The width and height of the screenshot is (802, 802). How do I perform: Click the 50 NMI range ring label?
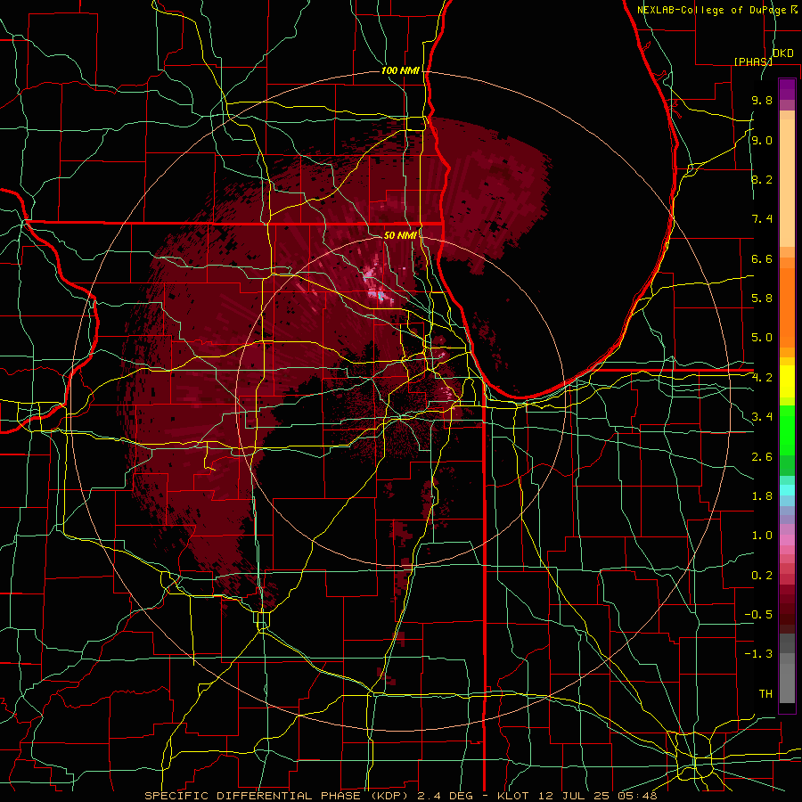(400, 235)
